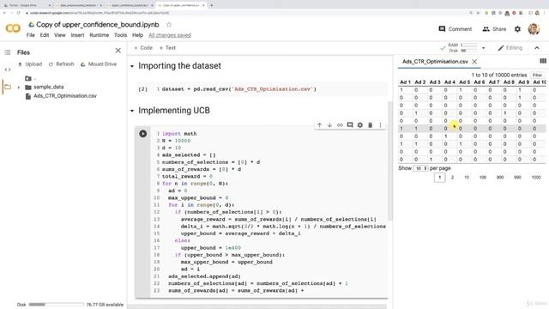Viewport: 549px width, 309px height.
Task: Star the notebook
Action: [x=169, y=25]
